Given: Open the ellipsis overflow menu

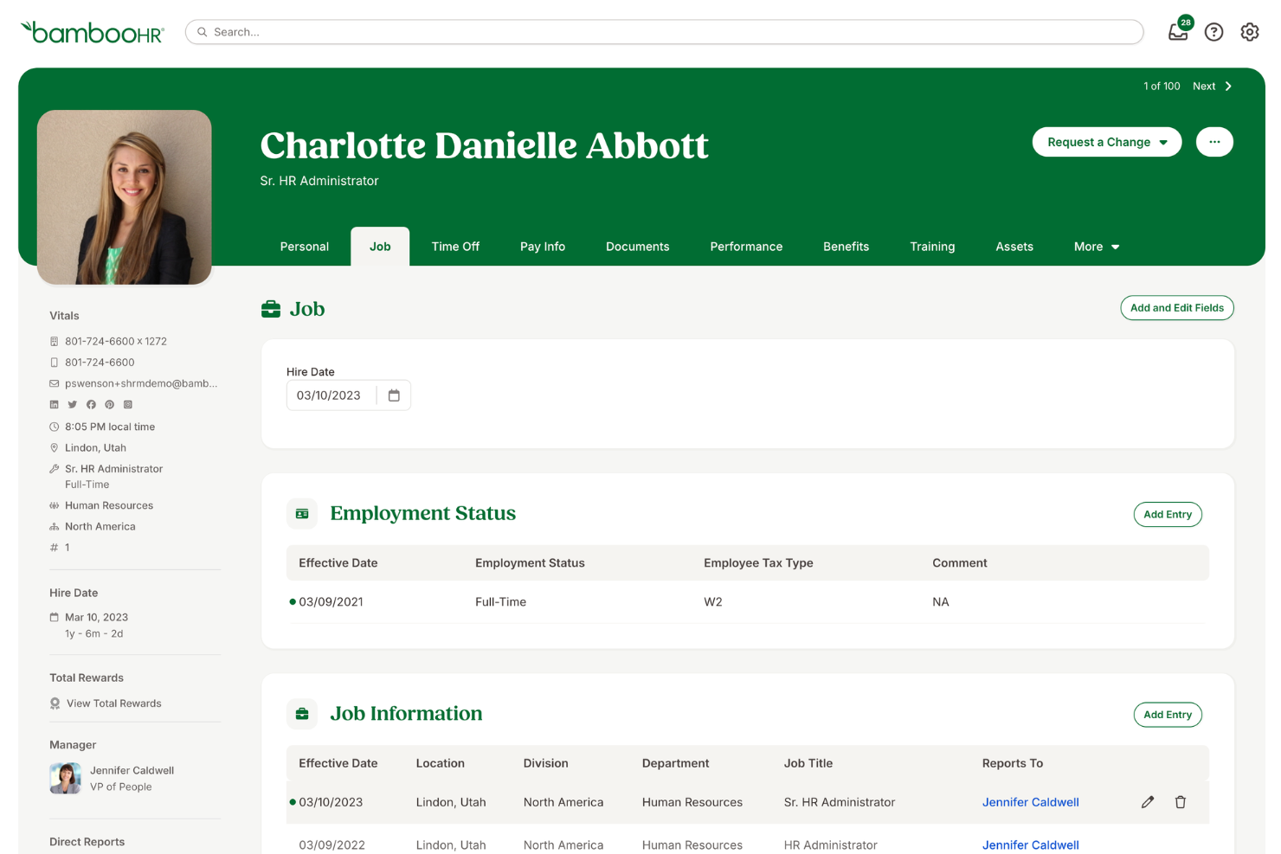Looking at the screenshot, I should tap(1214, 142).
